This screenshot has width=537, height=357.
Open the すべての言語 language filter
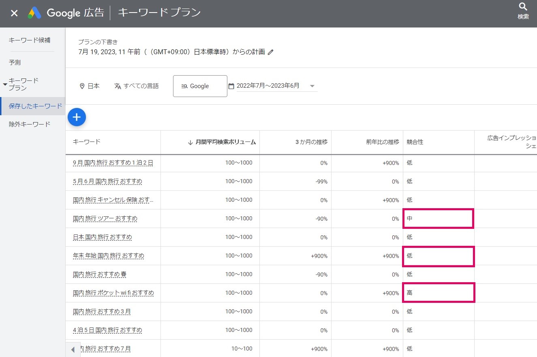pyautogui.click(x=137, y=86)
